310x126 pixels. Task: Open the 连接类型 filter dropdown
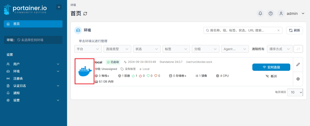coord(117,49)
